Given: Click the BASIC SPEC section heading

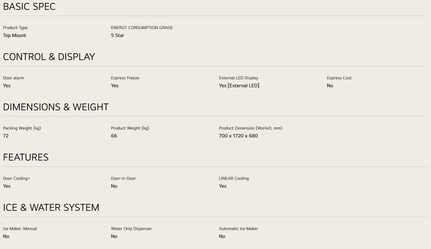Looking at the screenshot, I should [x=29, y=7].
